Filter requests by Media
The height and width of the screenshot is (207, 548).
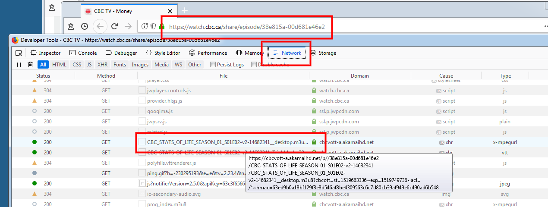coord(162,65)
